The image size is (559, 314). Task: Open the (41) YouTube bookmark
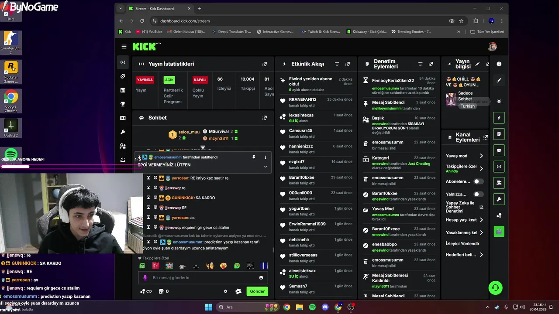(149, 32)
